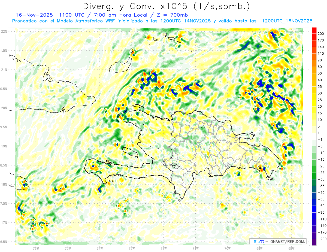Click the '19N' latitude label
Image resolution: width=327 pixels, height=252 pixels.
pyautogui.click(x=4, y=146)
